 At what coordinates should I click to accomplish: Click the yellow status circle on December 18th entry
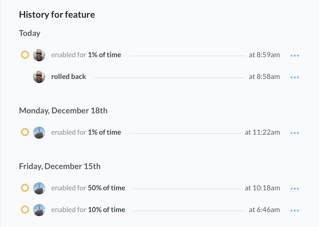(25, 132)
